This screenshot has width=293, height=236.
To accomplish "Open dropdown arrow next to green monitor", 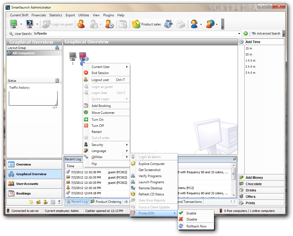I will click(21, 24).
